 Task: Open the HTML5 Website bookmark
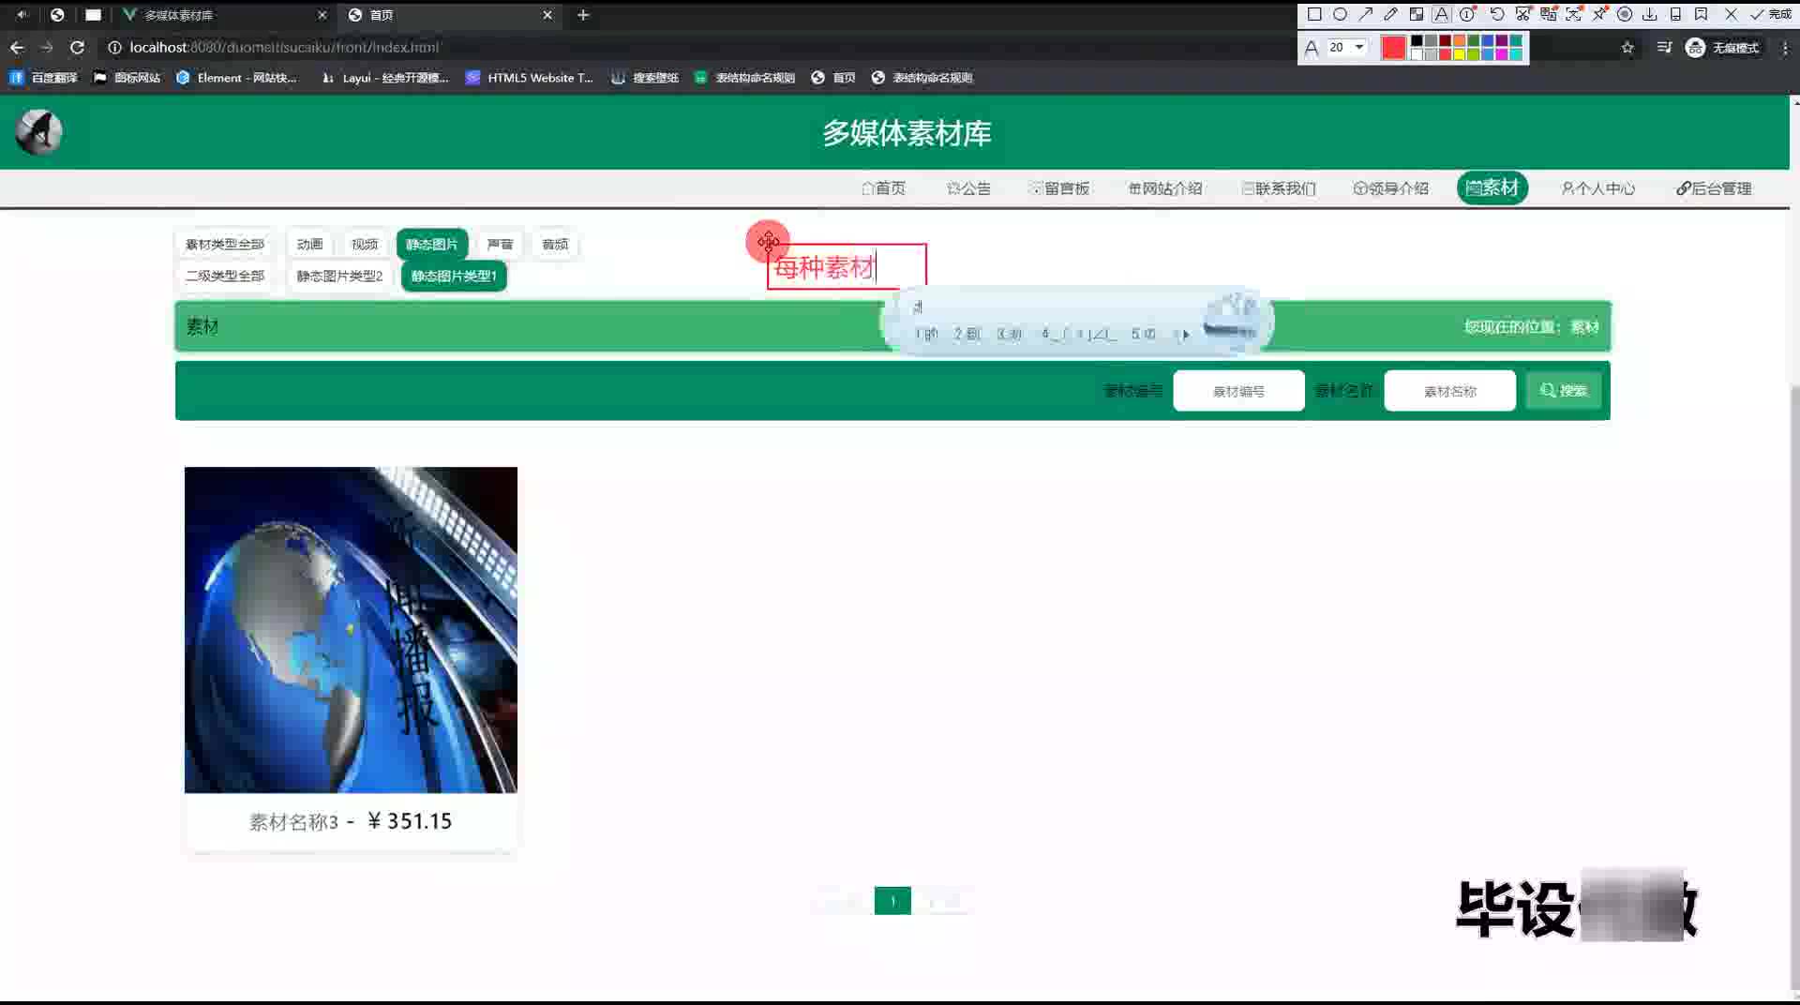tap(530, 78)
